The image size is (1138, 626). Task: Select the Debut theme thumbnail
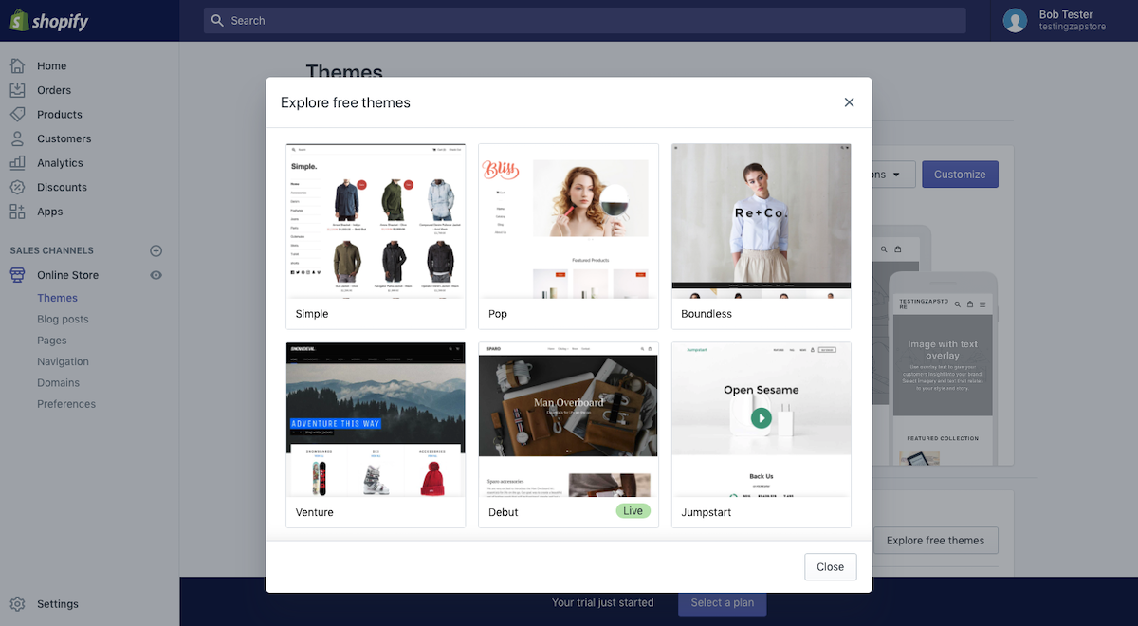[x=568, y=420]
